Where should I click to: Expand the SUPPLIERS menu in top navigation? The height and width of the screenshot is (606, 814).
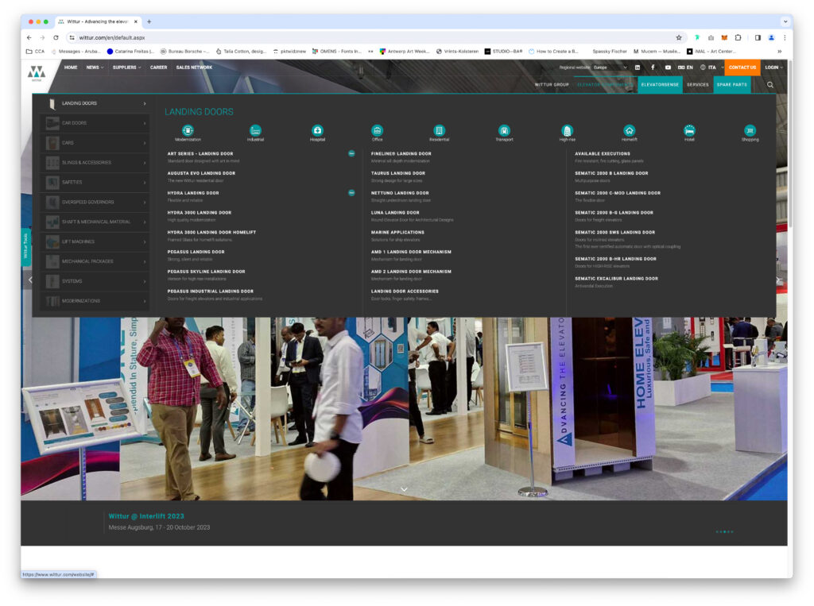tap(126, 68)
